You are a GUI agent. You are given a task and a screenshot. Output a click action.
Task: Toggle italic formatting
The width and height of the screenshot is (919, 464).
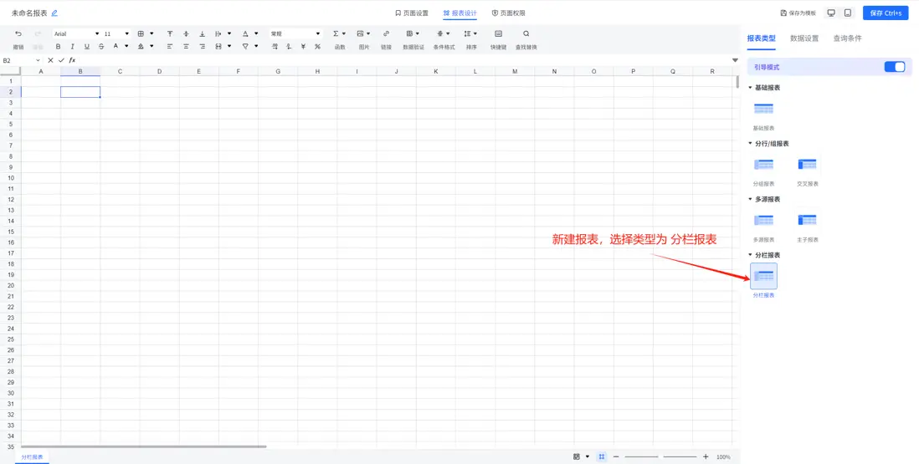pos(73,46)
